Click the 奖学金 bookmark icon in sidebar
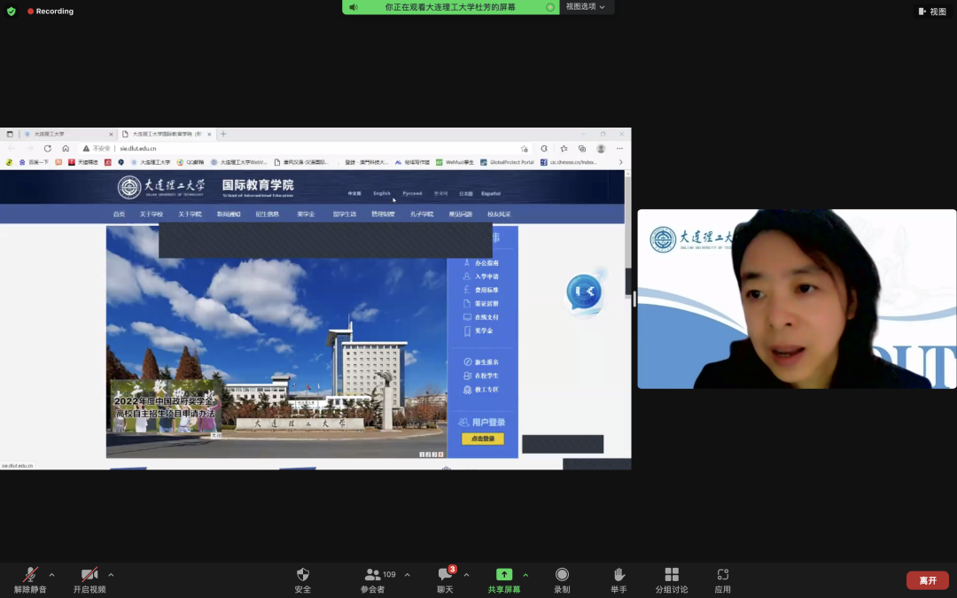This screenshot has width=957, height=598. [x=467, y=330]
